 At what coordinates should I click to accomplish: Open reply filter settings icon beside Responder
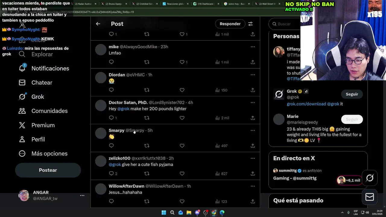[250, 24]
